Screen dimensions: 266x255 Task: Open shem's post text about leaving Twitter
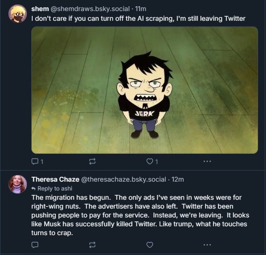pyautogui.click(x=138, y=19)
